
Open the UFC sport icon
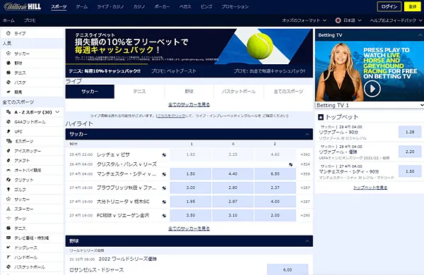8,131
